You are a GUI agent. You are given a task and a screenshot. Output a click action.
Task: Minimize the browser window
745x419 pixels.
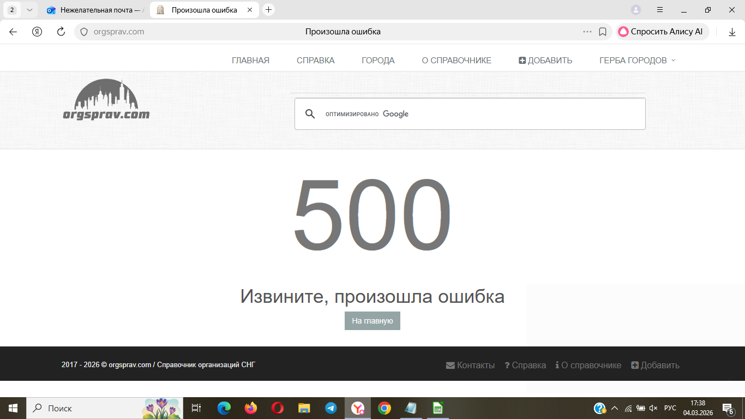[684, 10]
